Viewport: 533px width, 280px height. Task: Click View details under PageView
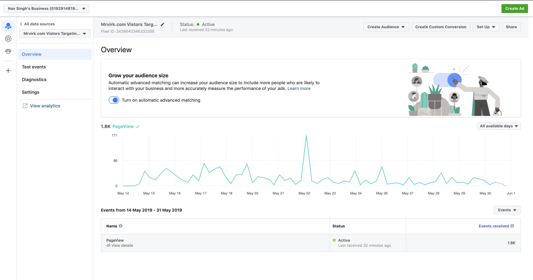coord(122,245)
